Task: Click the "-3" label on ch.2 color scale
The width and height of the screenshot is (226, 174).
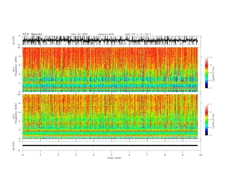Action: (x=210, y=104)
